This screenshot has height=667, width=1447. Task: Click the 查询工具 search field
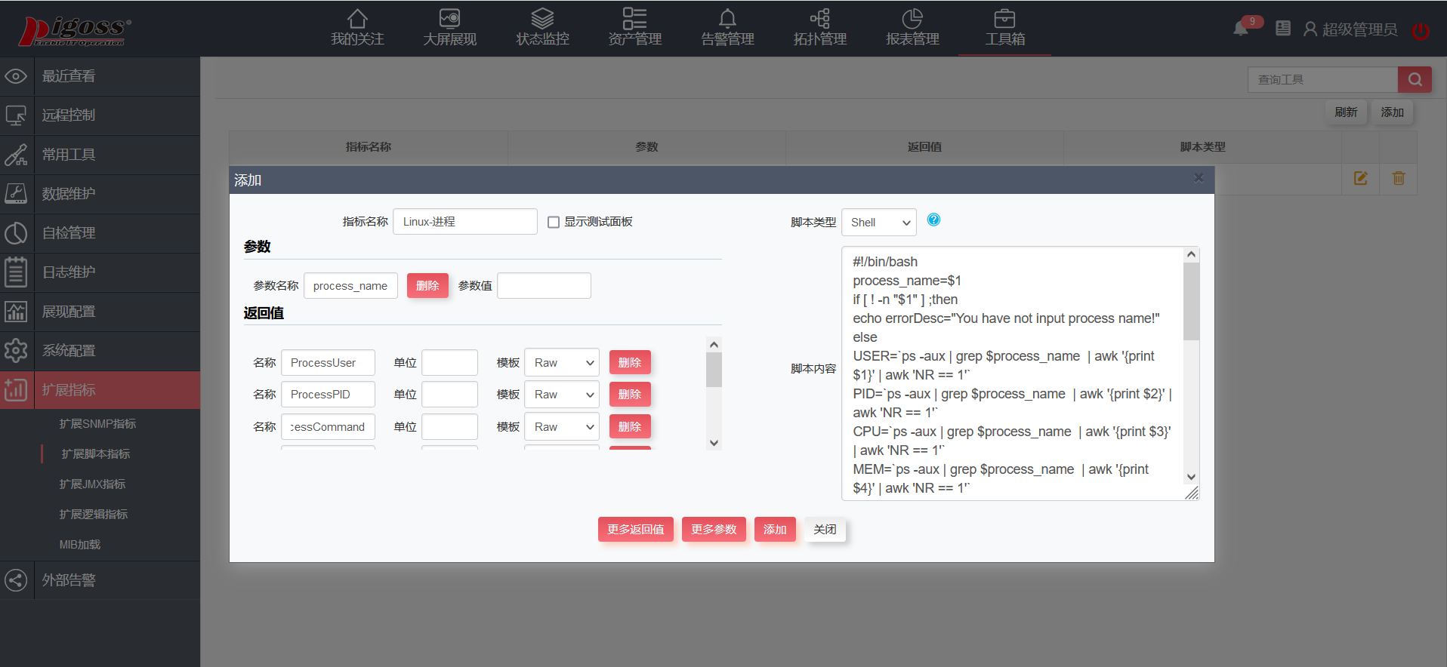(1322, 79)
